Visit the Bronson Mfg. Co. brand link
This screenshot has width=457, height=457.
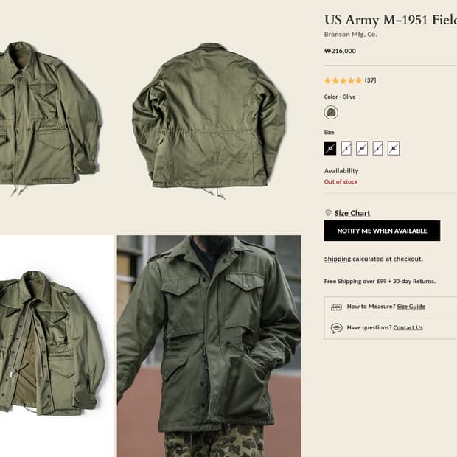(350, 34)
